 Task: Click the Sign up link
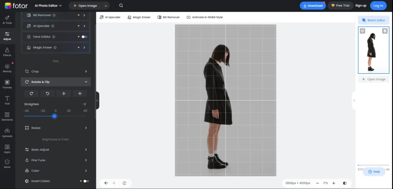[361, 6]
